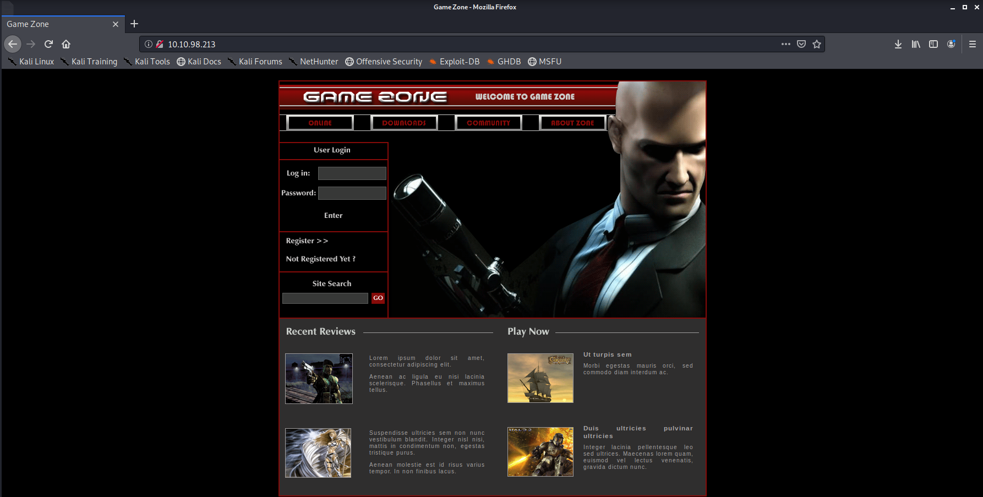
Task: Maximize the Firefox window
Action: pos(964,7)
